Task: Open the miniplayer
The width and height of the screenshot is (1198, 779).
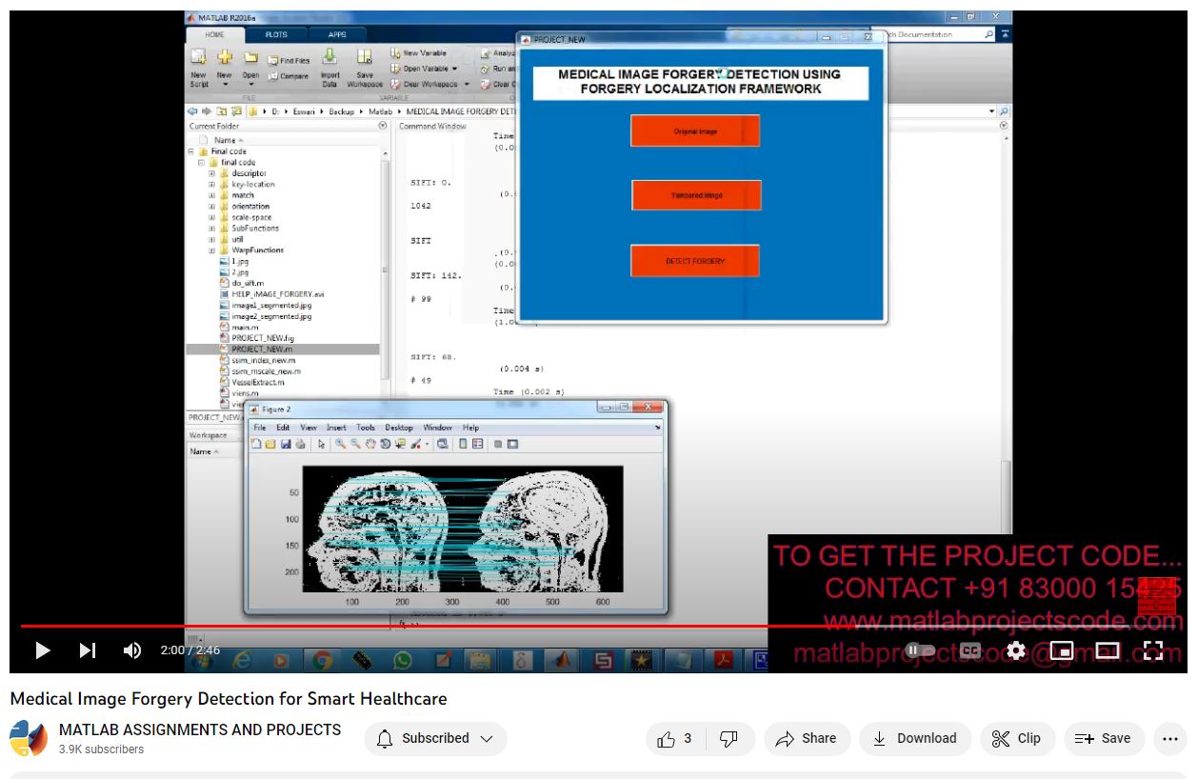Action: tap(1062, 650)
